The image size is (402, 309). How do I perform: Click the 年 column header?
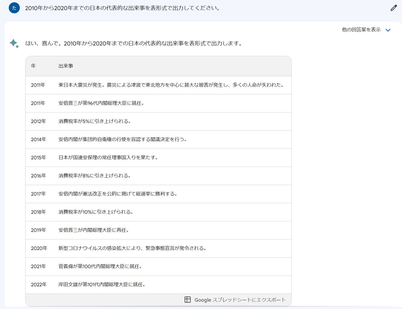[x=33, y=66]
